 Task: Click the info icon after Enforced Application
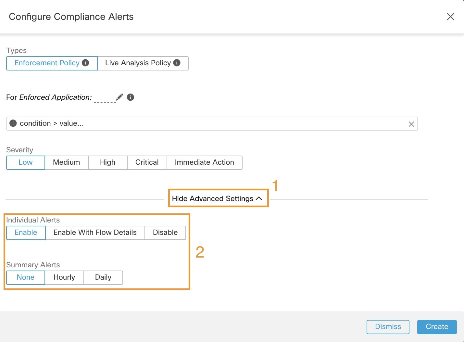[x=130, y=97]
